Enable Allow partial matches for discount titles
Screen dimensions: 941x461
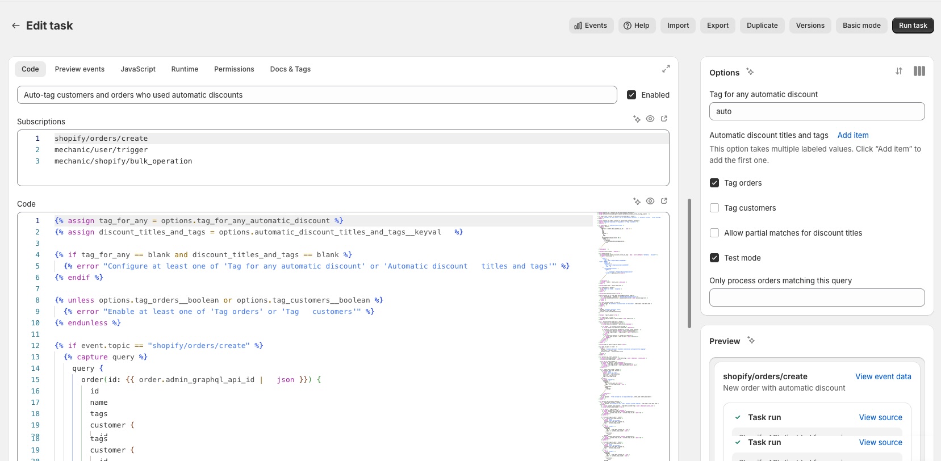click(x=714, y=233)
